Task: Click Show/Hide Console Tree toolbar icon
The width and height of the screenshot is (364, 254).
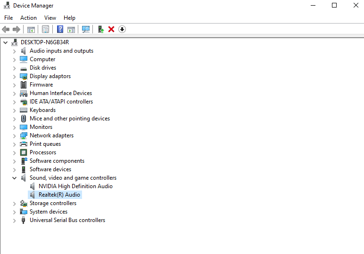Action: click(x=31, y=30)
